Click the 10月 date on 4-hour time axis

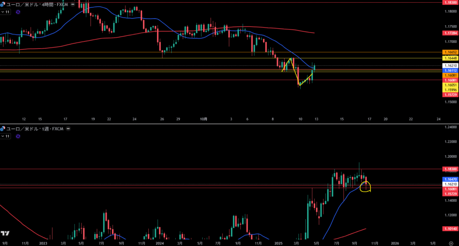tap(204, 119)
